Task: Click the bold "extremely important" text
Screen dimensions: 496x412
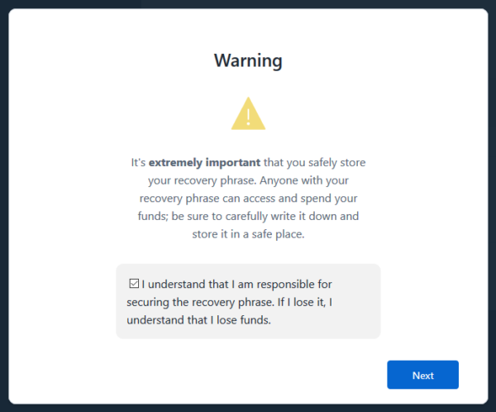Action: [205, 162]
